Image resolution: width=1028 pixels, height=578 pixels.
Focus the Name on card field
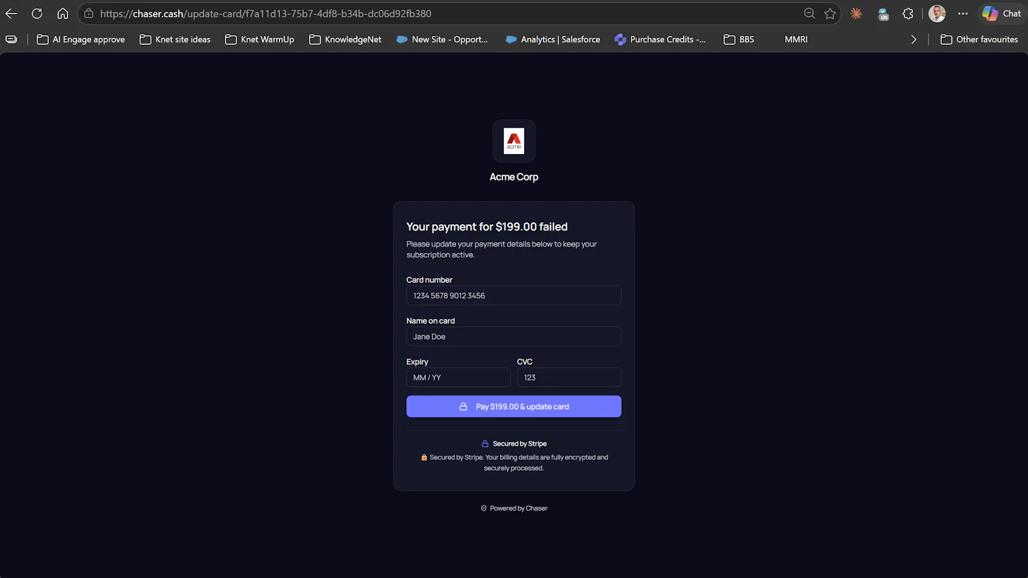click(514, 337)
